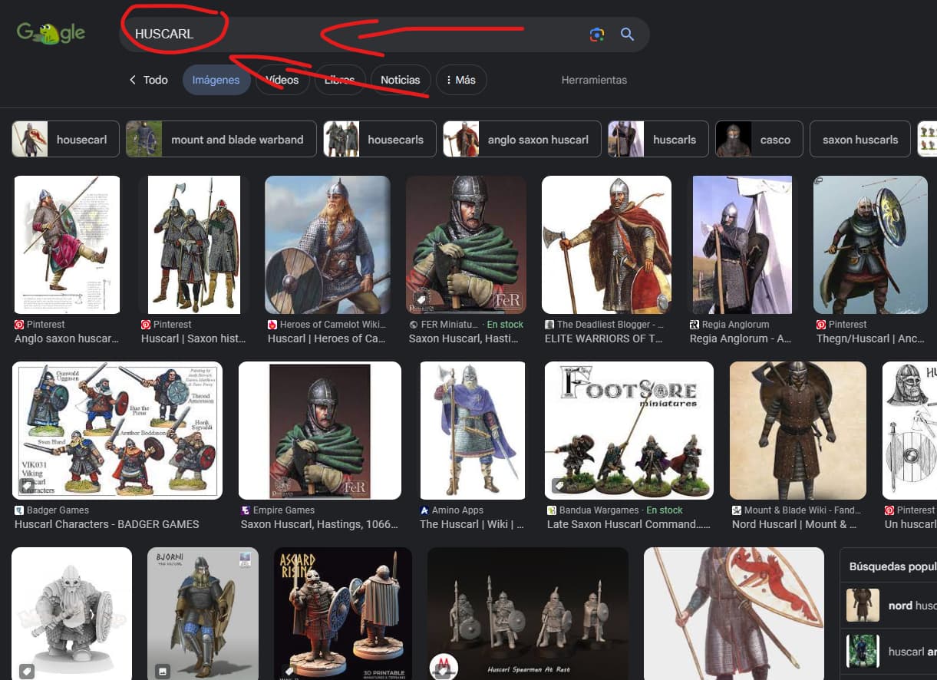Click the Badger Games favicon
This screenshot has height=680, width=937.
point(19,510)
